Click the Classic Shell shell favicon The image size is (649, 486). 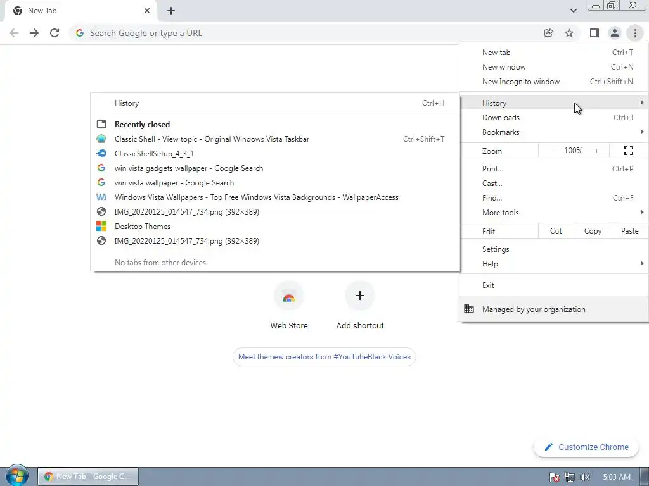[x=101, y=139]
